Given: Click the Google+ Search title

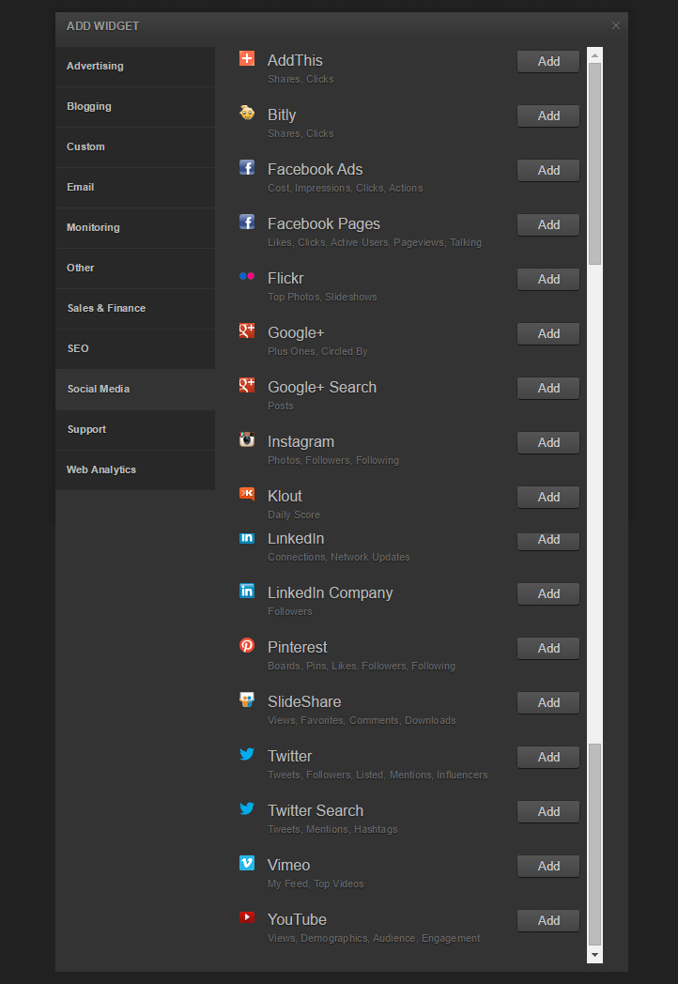Looking at the screenshot, I should pos(322,387).
